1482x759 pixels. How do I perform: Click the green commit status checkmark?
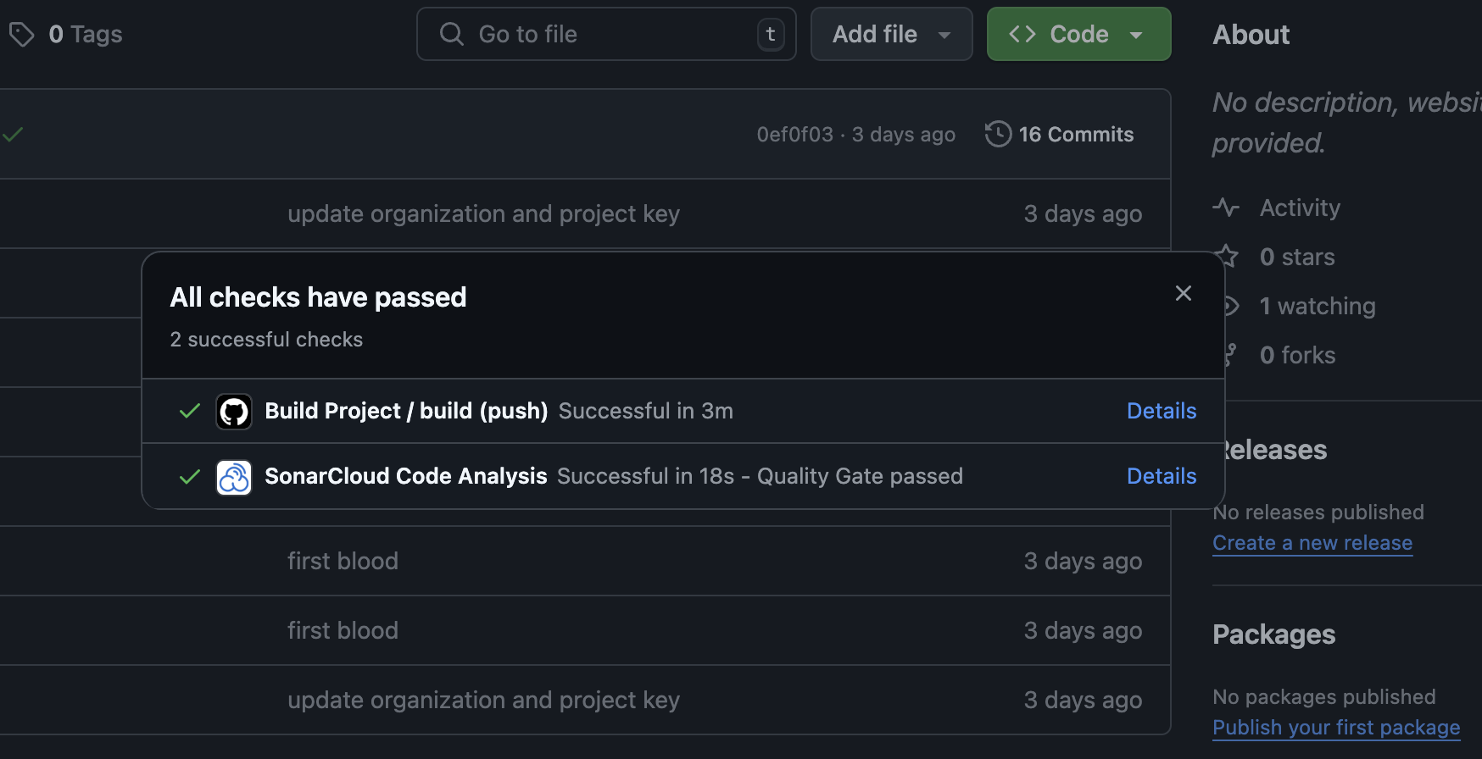[x=13, y=134]
